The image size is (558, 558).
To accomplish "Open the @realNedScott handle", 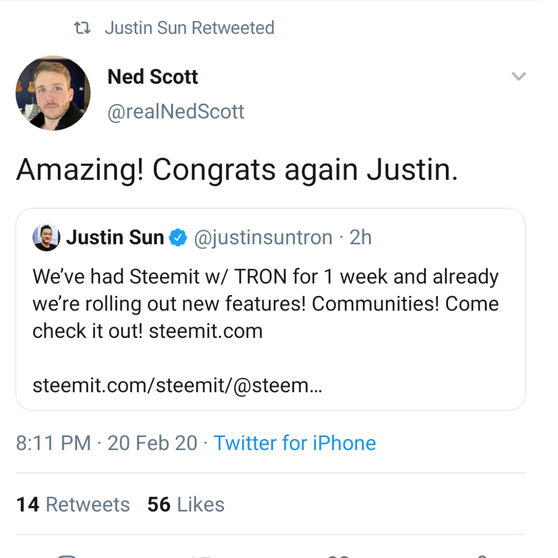I will pos(176,112).
